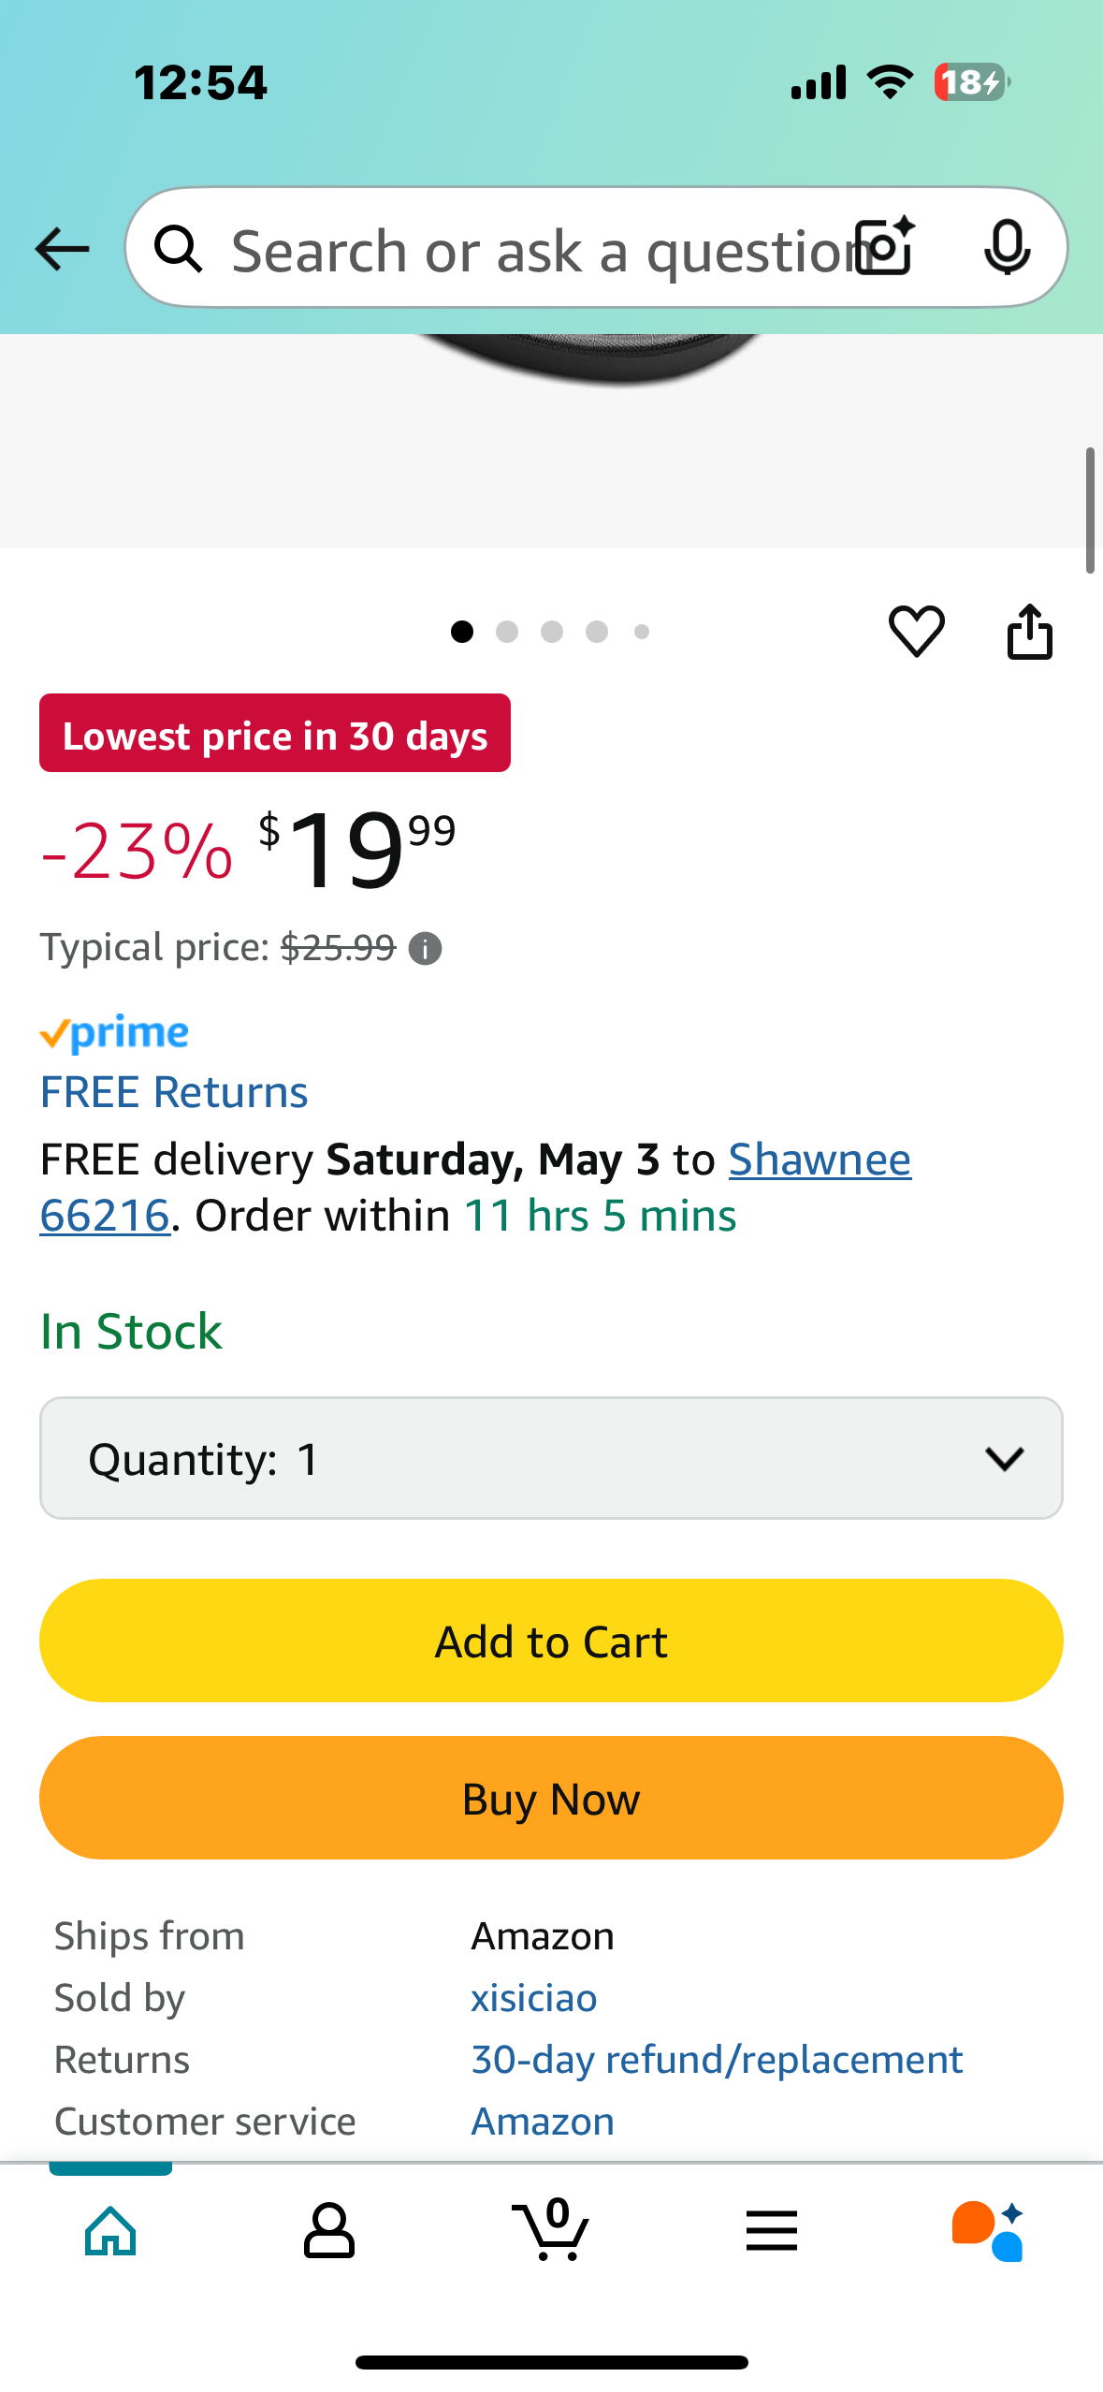View 30-day refund/replacement policy
1103x2392 pixels.
(717, 2060)
